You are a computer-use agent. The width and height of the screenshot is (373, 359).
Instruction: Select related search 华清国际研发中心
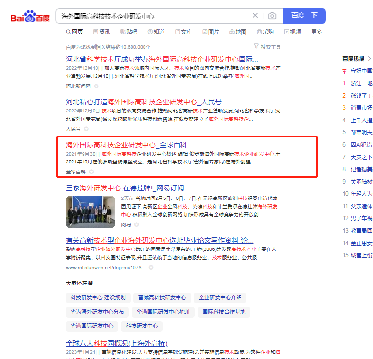click(92, 326)
